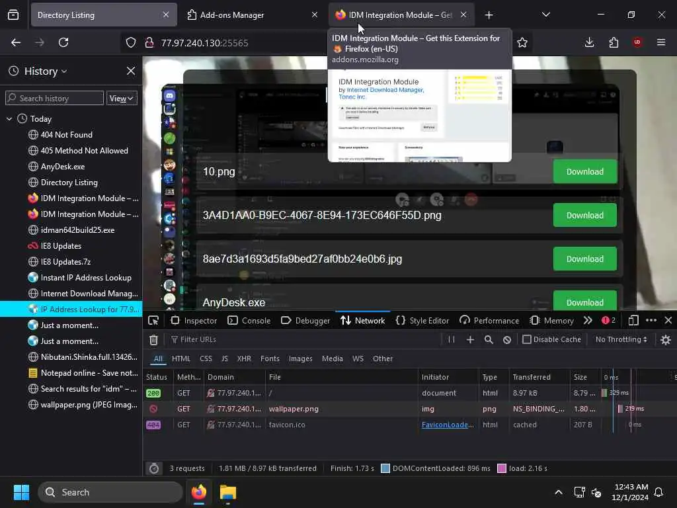Open the Downloads panel
This screenshot has height=508, width=677.
point(589,42)
